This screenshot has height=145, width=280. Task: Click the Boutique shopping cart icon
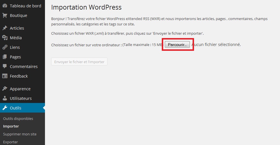coord(5,16)
